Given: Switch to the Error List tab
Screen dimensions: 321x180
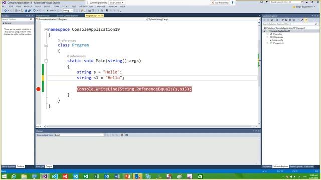Looking at the screenshot, I should tap(40, 166).
